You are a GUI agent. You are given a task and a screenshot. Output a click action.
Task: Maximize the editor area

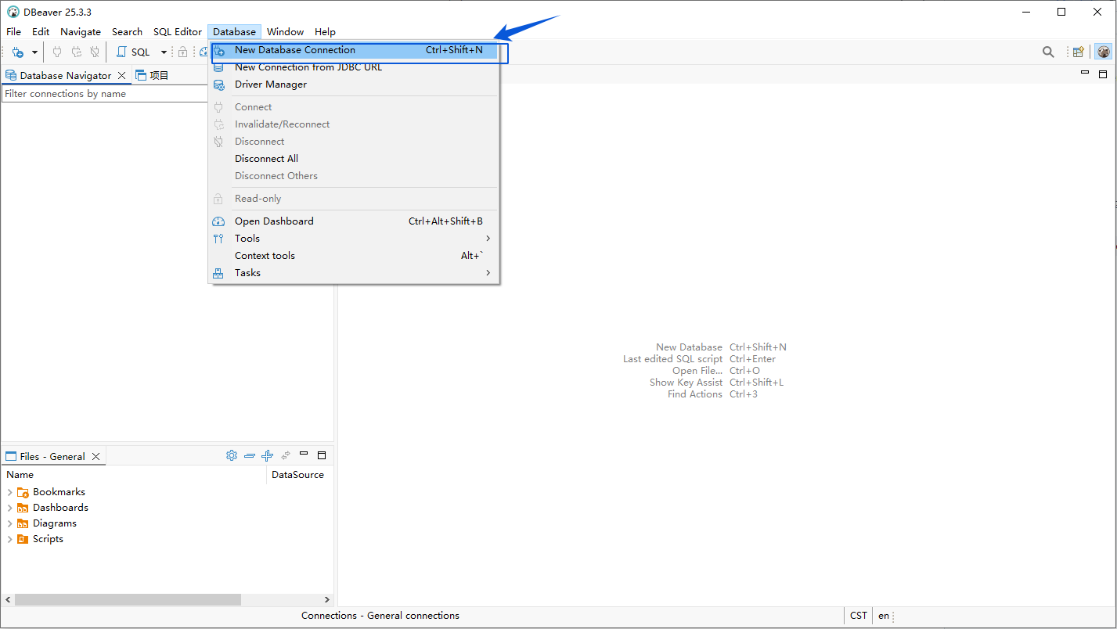tap(1103, 74)
